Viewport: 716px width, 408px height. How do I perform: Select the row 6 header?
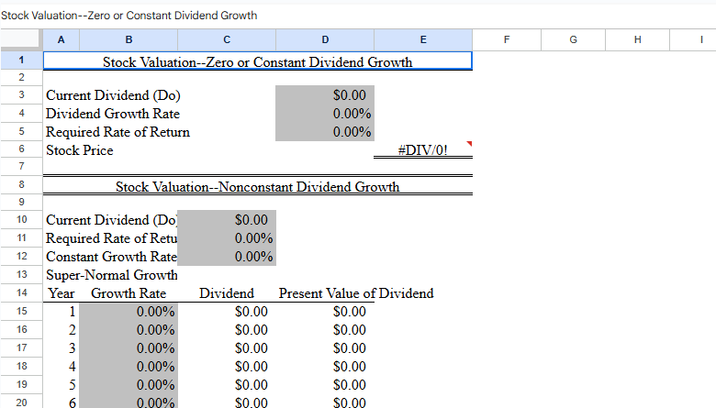pyautogui.click(x=21, y=149)
